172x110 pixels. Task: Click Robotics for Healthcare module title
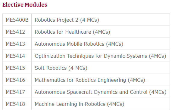(x=63, y=32)
